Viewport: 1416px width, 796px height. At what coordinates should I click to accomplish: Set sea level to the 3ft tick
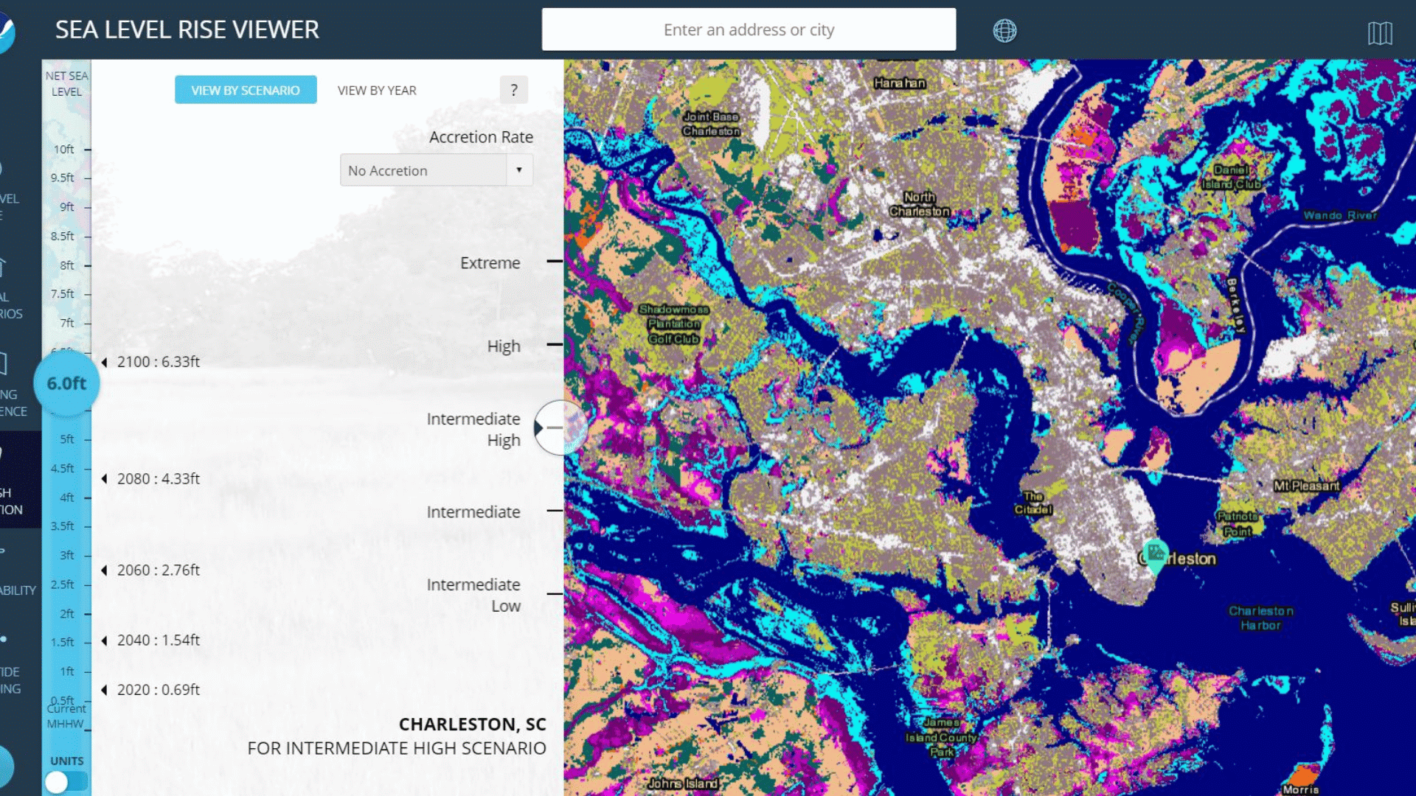pos(74,556)
